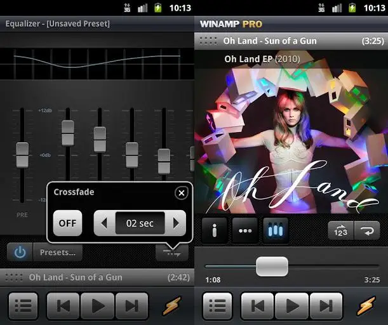
Task: Close the Crossfade popup
Action: (182, 193)
